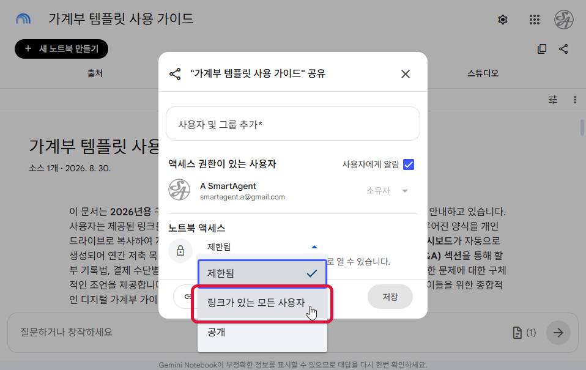Toggle the notify users checkbox
Viewport: 586px width, 370px height.
(409, 165)
